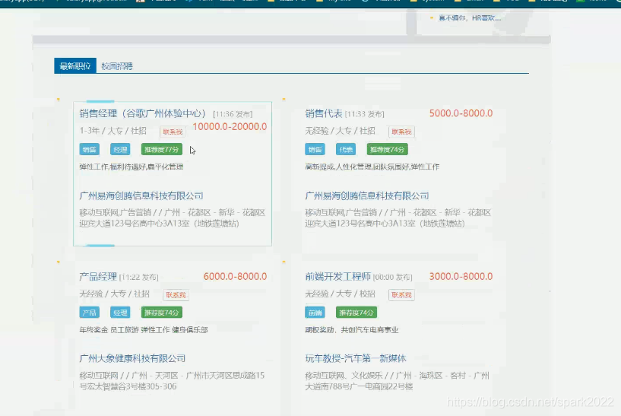Click the 销售 tag on 销售经理 card
Image resolution: width=621 pixels, height=416 pixels.
[x=89, y=149]
